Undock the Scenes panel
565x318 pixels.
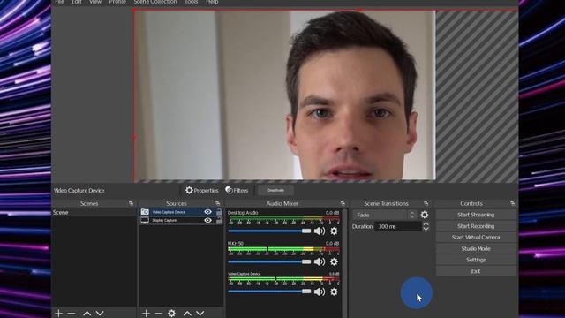(x=131, y=204)
